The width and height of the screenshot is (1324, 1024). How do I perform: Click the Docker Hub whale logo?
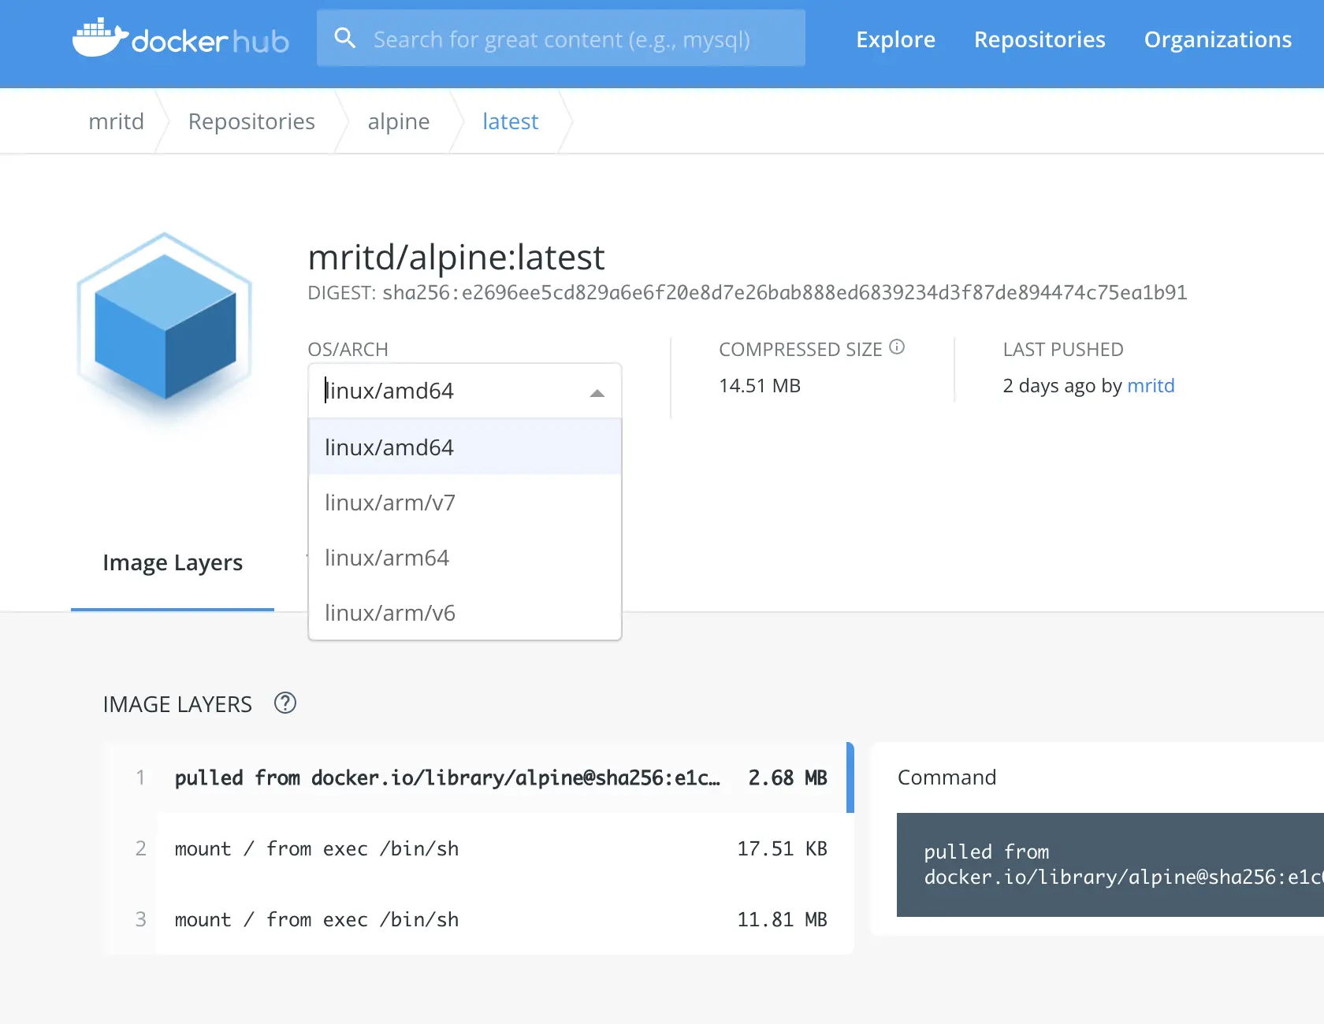(x=180, y=38)
